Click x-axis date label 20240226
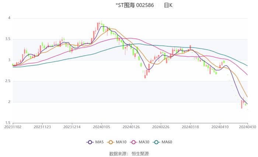Viewport: 258px width, 157px height. point(161,127)
